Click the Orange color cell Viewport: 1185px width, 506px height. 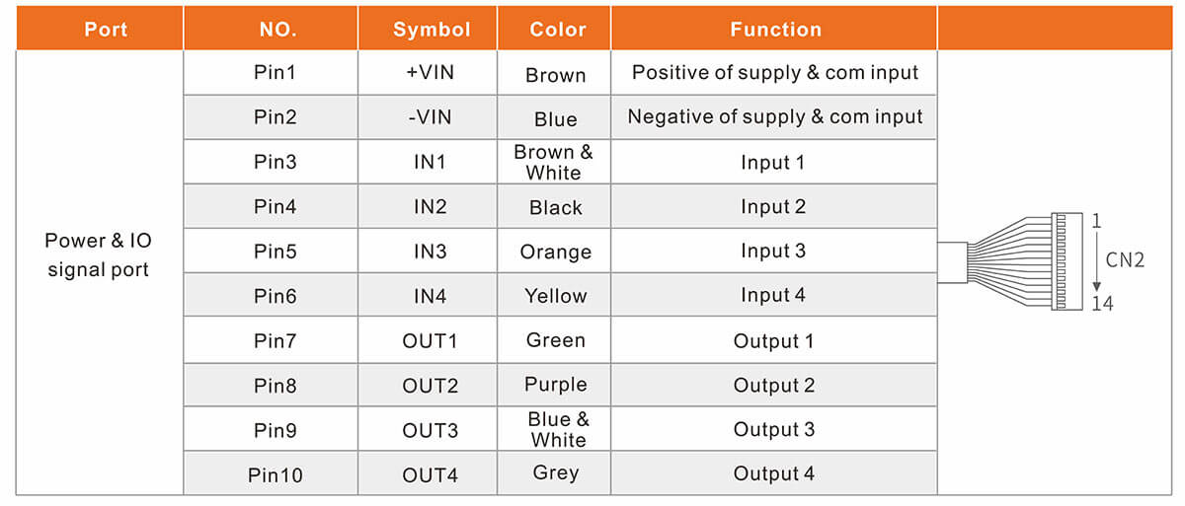tap(555, 252)
